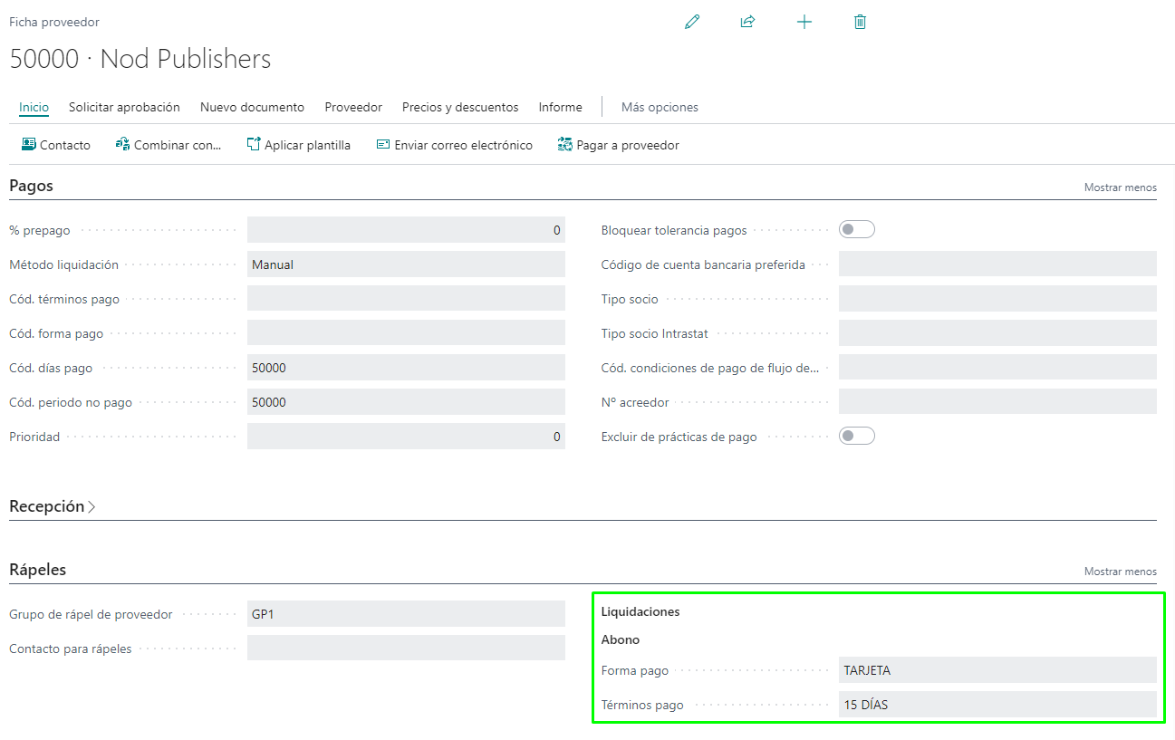This screenshot has height=740, width=1175.
Task: Click Mostrar menos in Pagos section
Action: (x=1121, y=187)
